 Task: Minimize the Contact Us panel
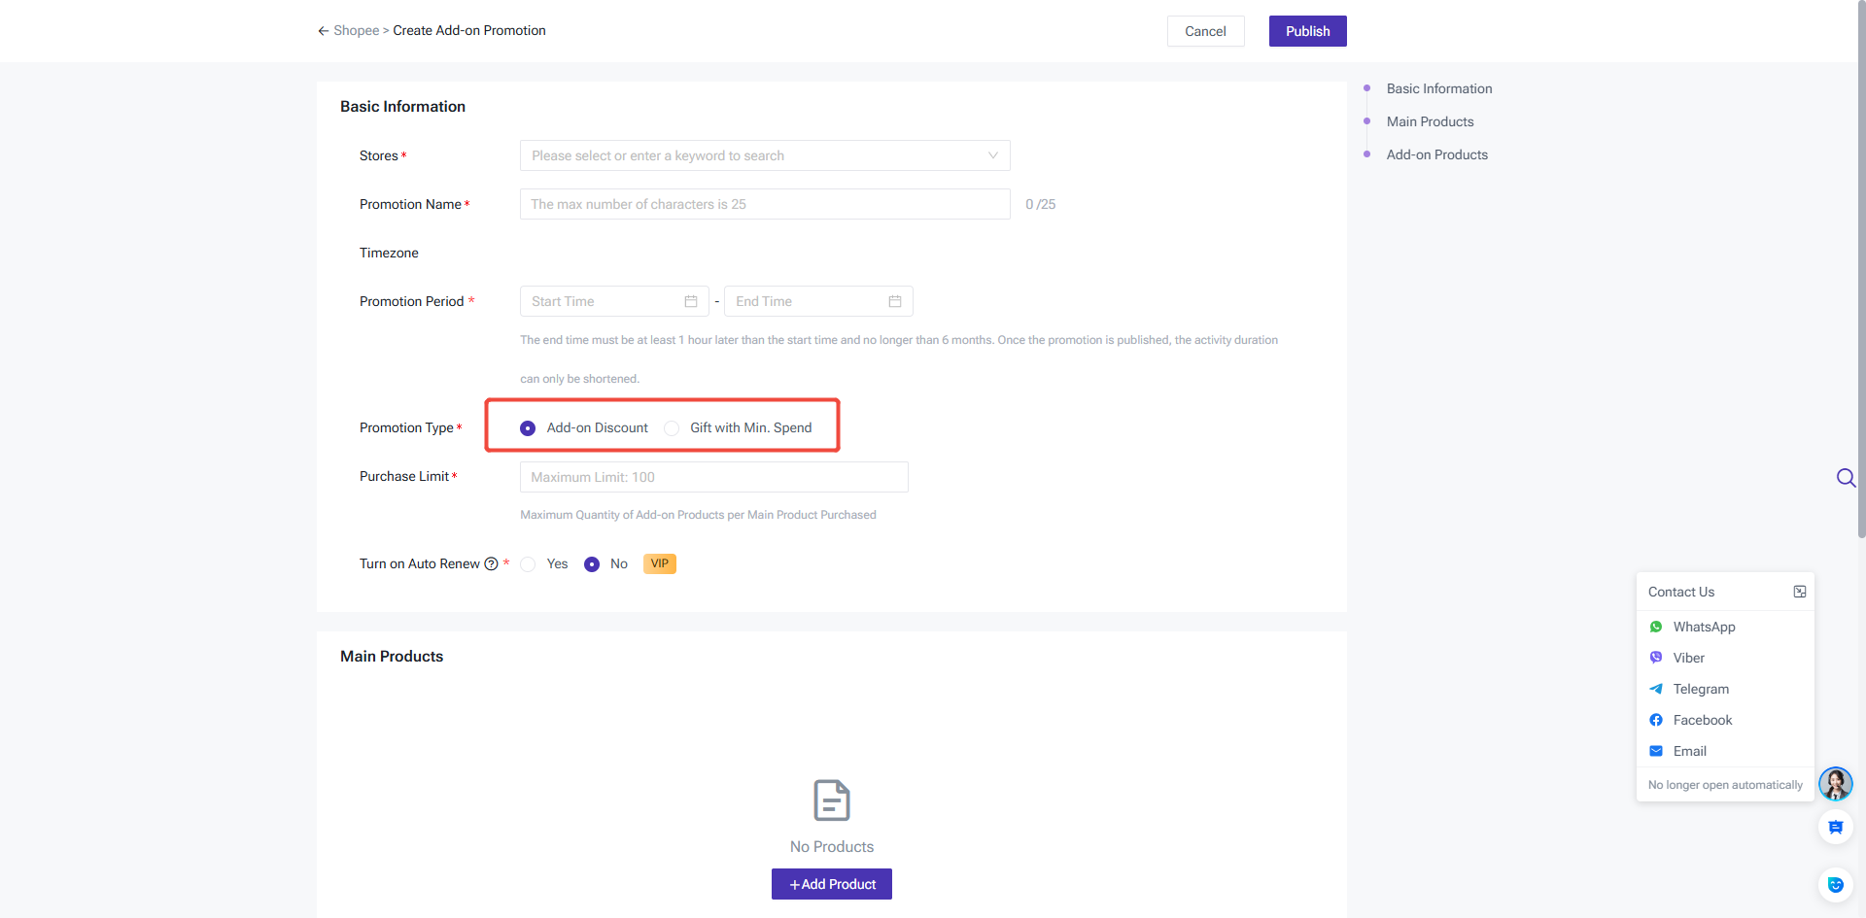click(1800, 591)
